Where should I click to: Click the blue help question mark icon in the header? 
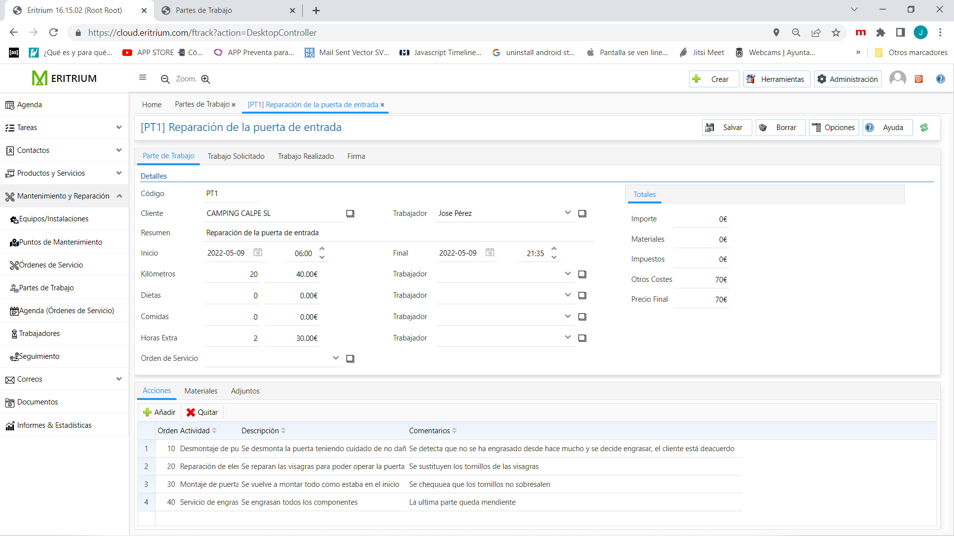click(x=940, y=79)
